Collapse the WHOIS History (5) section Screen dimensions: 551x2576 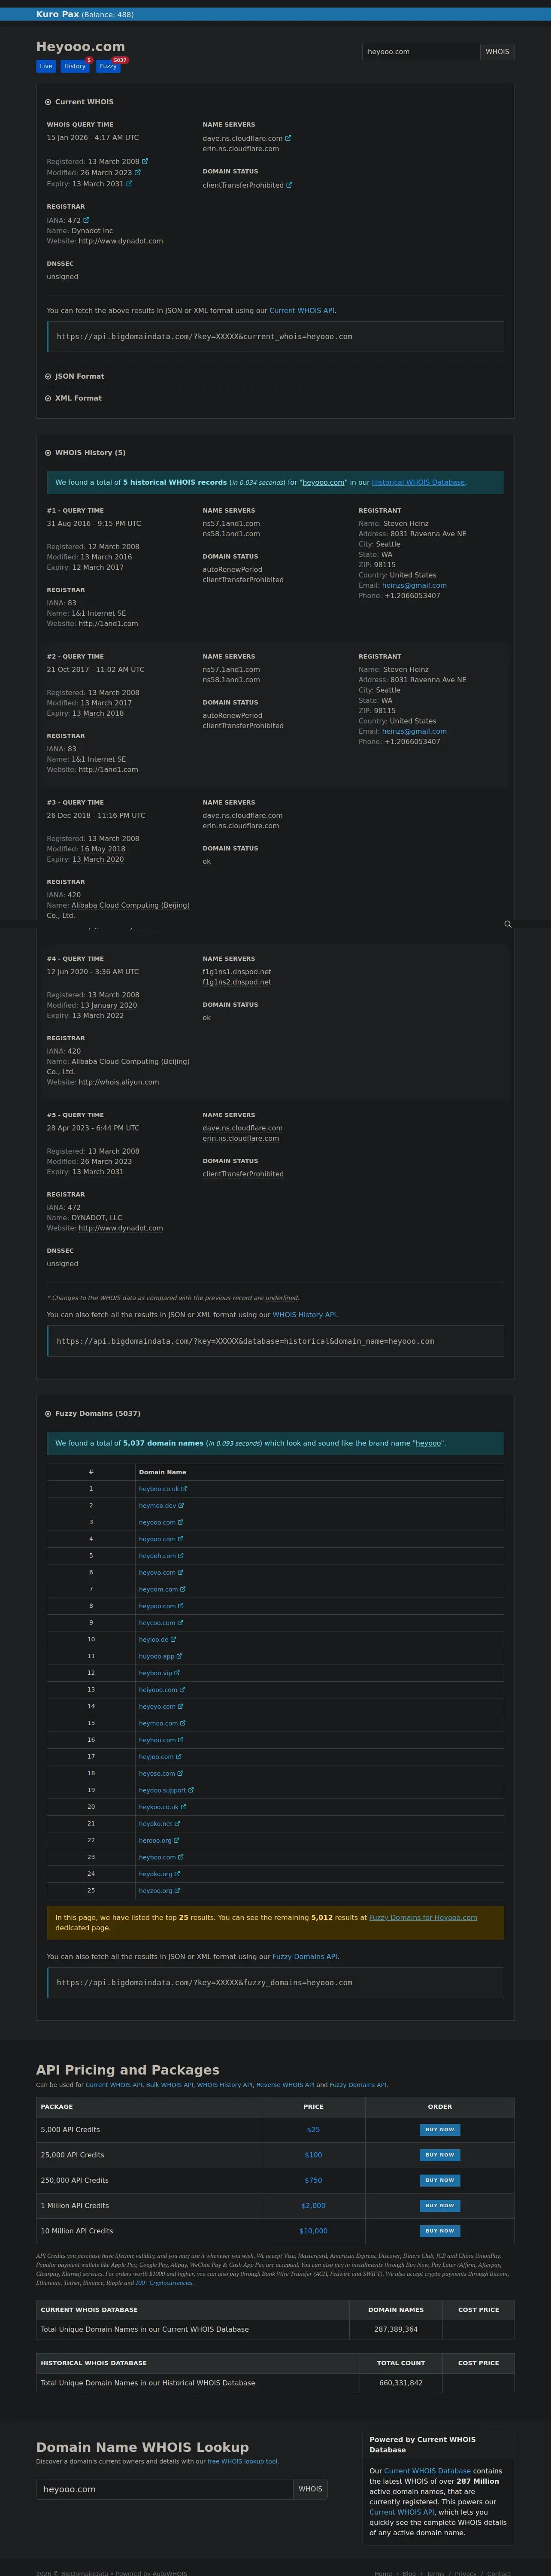click(48, 453)
